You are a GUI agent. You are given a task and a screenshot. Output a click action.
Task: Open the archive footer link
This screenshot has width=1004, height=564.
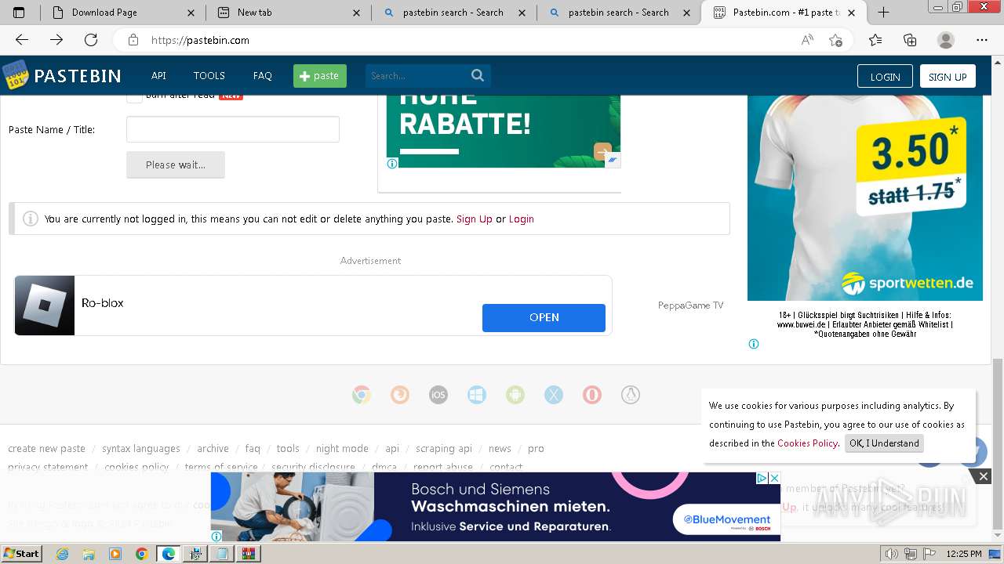[x=213, y=449]
